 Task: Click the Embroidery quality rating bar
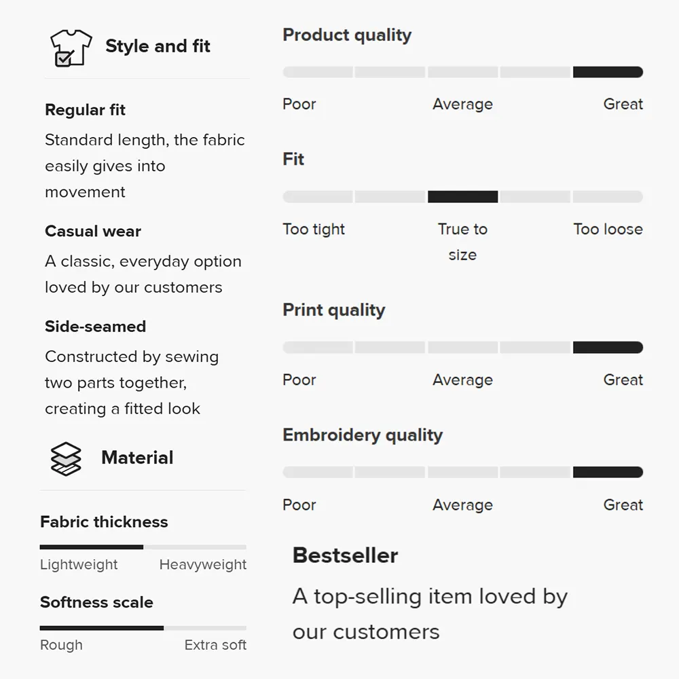[462, 472]
